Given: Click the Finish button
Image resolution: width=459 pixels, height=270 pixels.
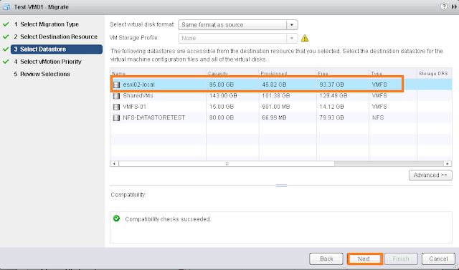Looking at the screenshot, I should (401, 259).
